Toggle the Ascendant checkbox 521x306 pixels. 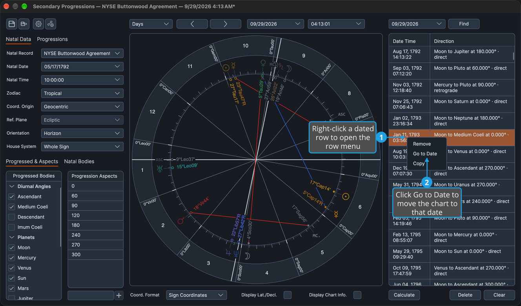[x=12, y=197]
